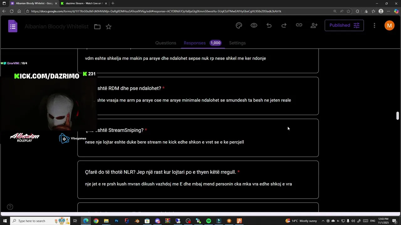The width and height of the screenshot is (401, 225).
Task: Click the answer starting 'nese nje lojtar'
Action: click(164, 142)
